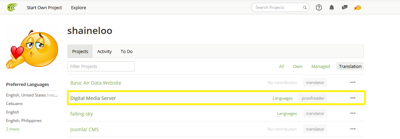Open more options for Digital Media Server

click(x=353, y=98)
